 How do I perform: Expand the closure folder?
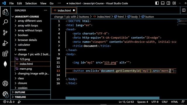(x=22, y=83)
